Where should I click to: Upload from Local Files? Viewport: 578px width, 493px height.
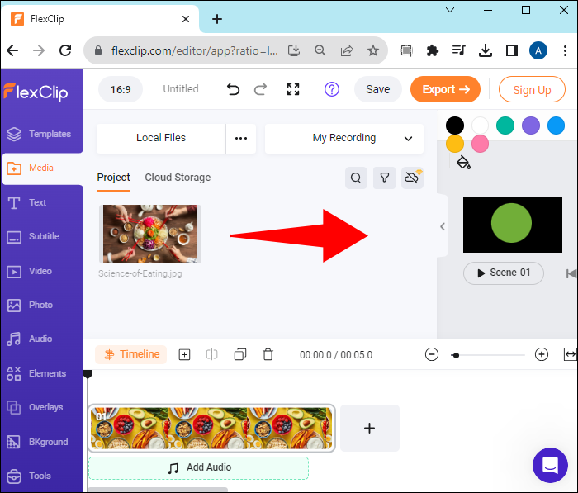161,138
